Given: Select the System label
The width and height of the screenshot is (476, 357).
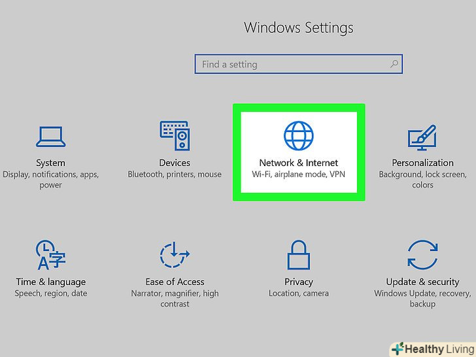Looking at the screenshot, I should (51, 163).
